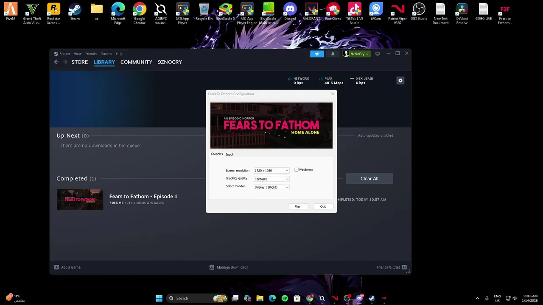The image size is (543, 305).
Task: Click the Fears to Fathom banner image
Action: point(271,125)
